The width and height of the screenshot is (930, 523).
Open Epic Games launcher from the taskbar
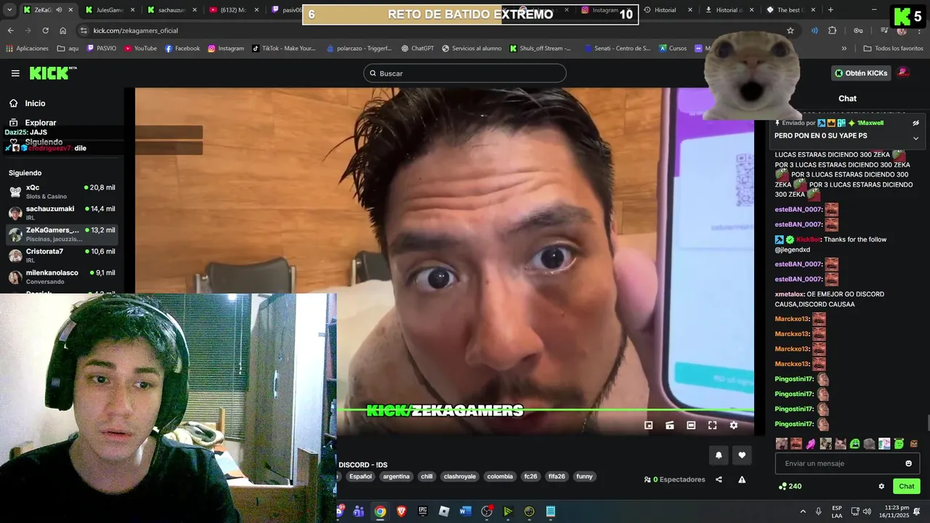(423, 511)
